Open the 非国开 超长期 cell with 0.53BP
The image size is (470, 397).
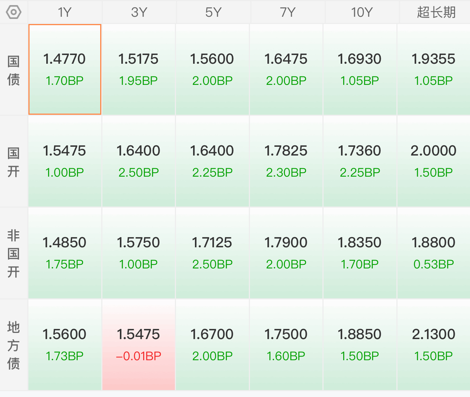click(434, 253)
